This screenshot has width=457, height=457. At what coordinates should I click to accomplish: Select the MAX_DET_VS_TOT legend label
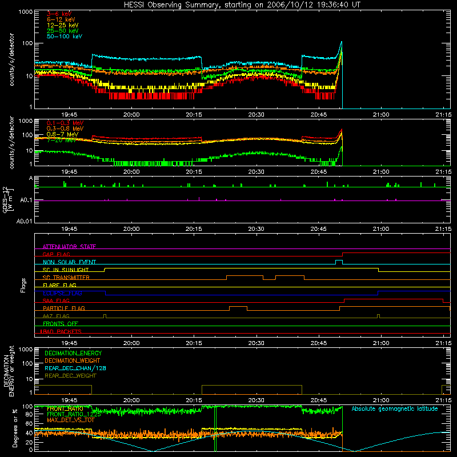(71, 420)
